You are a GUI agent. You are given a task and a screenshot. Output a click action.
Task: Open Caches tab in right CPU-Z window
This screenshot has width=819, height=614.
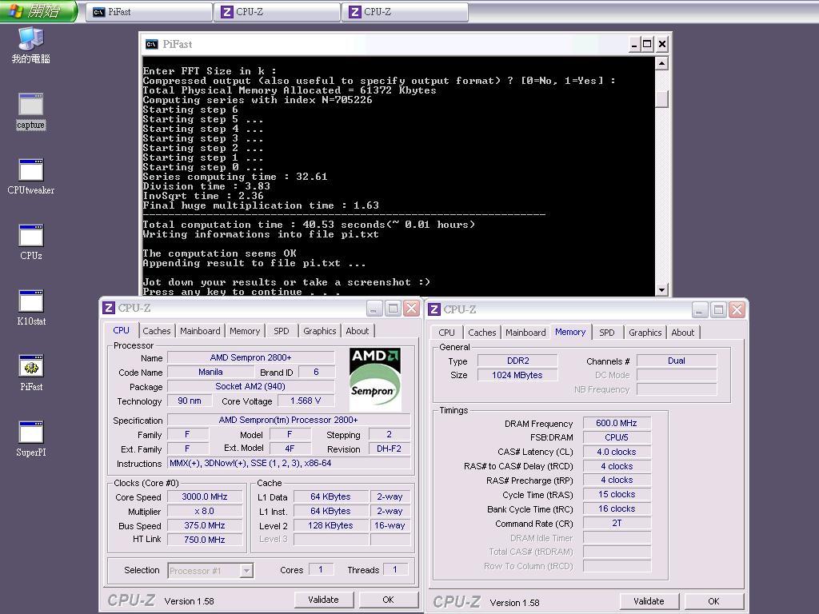(x=481, y=333)
